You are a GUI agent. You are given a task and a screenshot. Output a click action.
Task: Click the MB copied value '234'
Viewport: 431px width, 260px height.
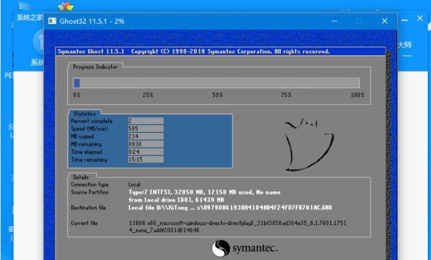click(x=146, y=136)
